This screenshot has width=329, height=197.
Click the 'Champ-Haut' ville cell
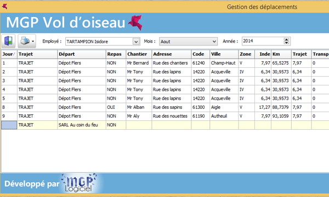point(224,63)
